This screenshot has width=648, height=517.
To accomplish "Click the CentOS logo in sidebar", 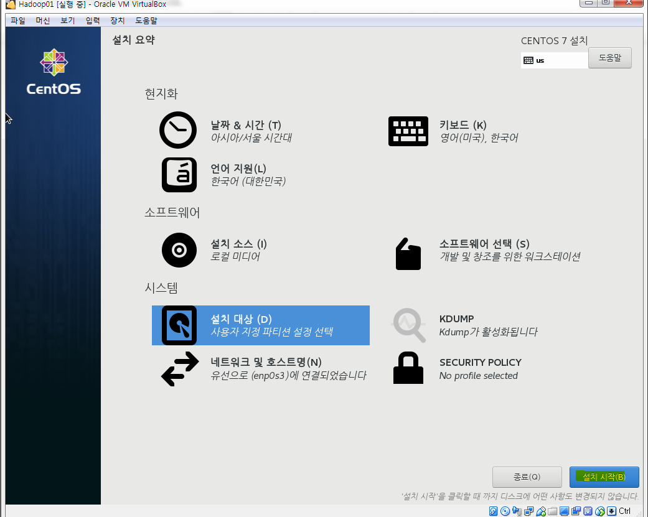I will pos(54,72).
